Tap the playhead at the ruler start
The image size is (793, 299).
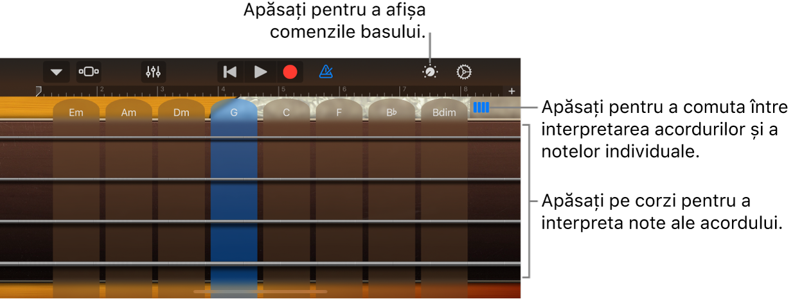point(39,90)
